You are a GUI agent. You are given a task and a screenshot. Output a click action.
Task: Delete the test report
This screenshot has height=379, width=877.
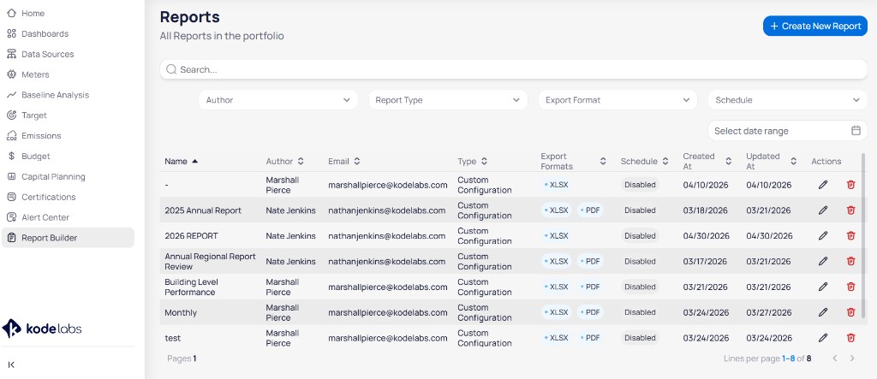(850, 338)
